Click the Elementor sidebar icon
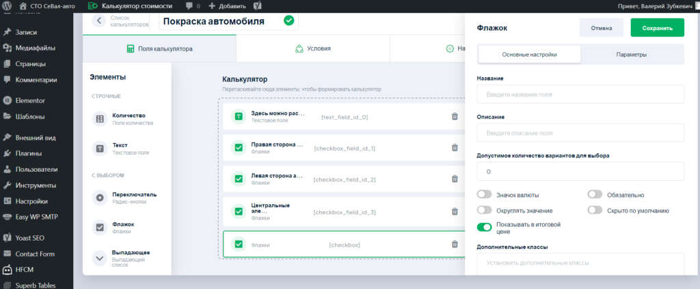Image resolution: width=700 pixels, height=289 pixels. point(7,100)
